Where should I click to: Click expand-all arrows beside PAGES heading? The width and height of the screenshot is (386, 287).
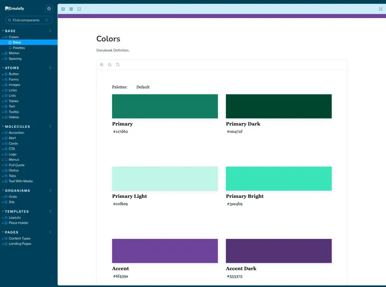pos(50,232)
